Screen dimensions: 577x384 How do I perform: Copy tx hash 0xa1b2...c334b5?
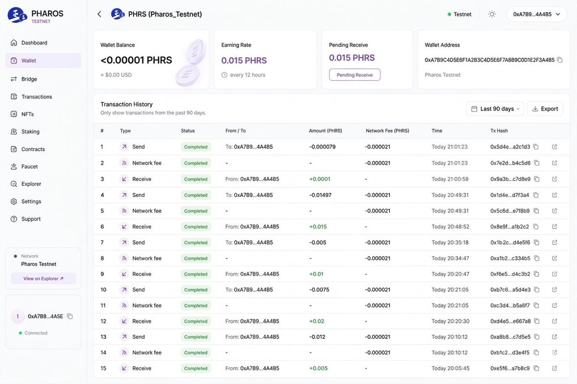point(536,258)
